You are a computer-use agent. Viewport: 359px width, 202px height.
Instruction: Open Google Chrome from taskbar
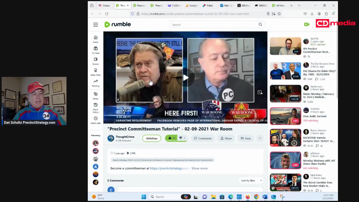coord(256,197)
